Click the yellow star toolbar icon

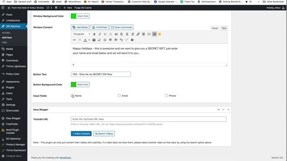(160, 34)
